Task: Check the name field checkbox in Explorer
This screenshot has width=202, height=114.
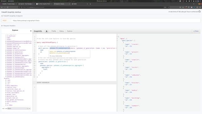Action: (6, 38)
